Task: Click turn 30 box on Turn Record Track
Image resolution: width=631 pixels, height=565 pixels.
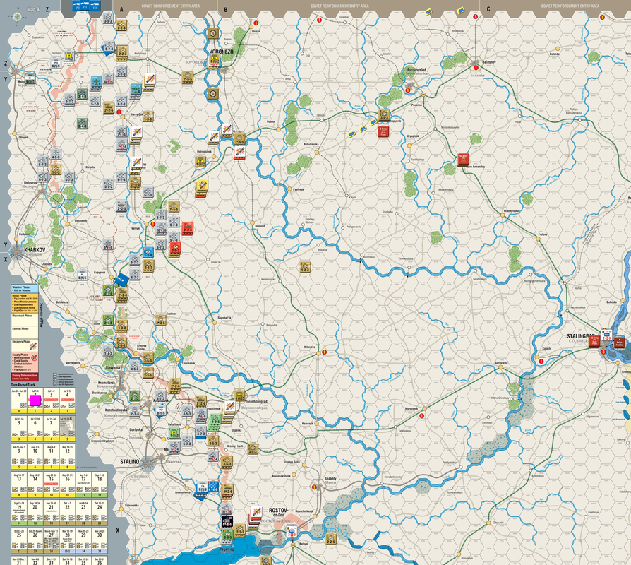Action: [100, 541]
